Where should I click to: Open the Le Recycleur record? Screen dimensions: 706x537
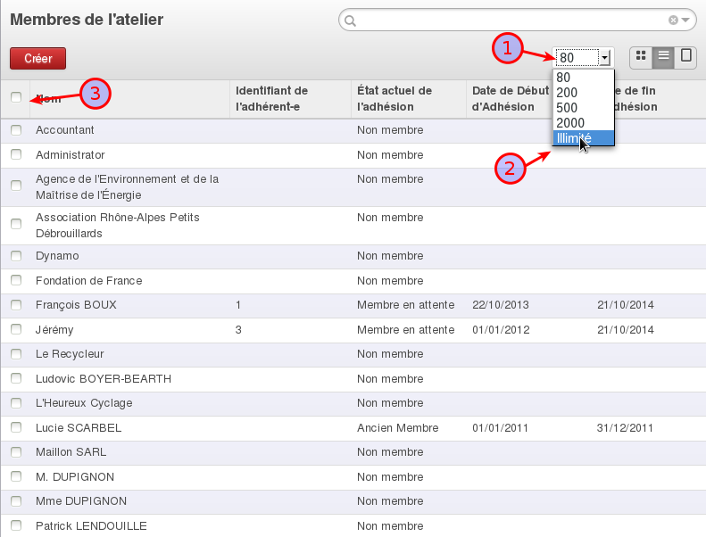pos(70,354)
